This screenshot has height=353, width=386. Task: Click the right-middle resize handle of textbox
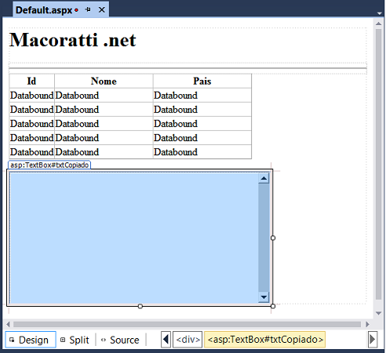[x=273, y=238]
